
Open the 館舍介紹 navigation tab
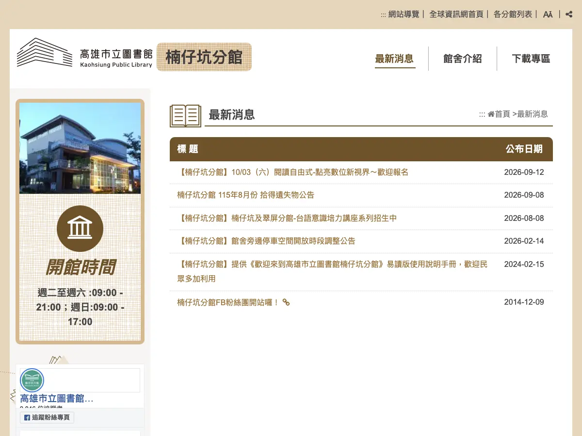463,59
